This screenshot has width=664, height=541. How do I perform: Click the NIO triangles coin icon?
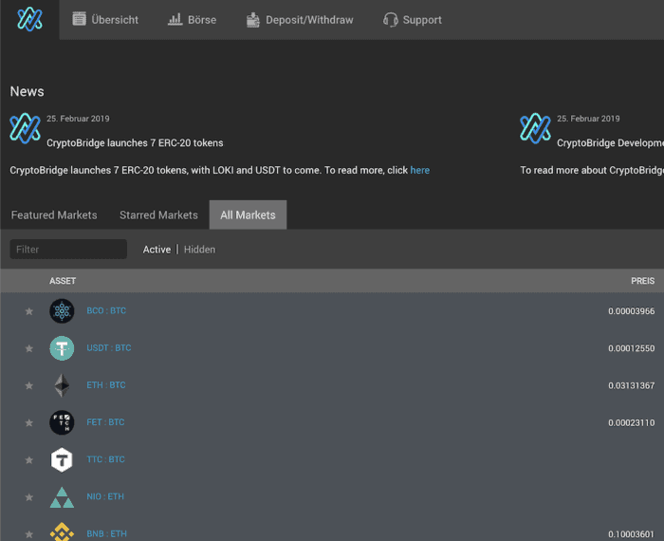click(x=62, y=497)
